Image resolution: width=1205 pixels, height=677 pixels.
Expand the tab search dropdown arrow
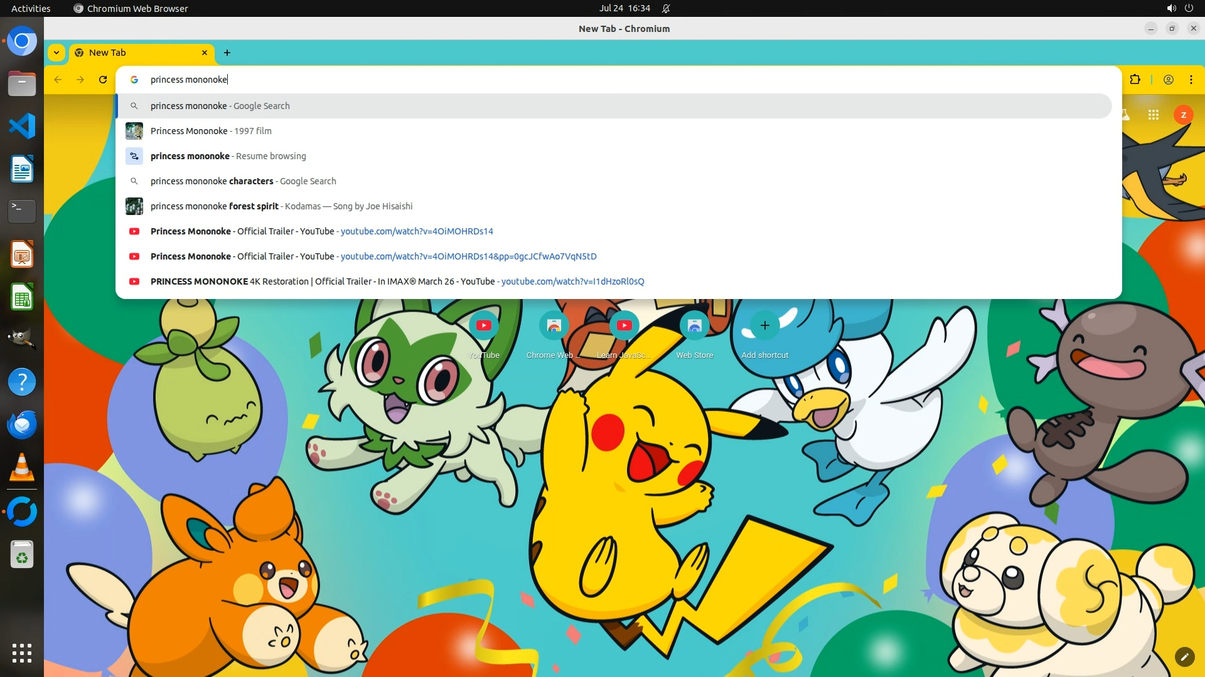56,53
